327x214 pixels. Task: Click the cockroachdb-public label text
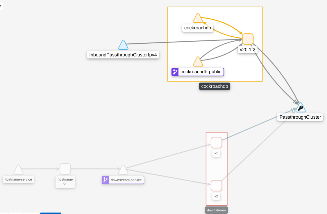pyautogui.click(x=201, y=72)
